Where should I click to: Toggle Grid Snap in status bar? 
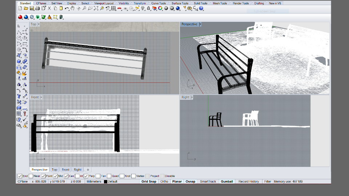point(149,181)
